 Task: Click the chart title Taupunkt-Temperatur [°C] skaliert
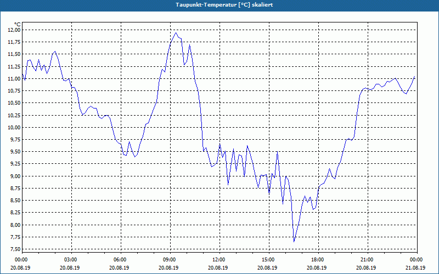224,5
